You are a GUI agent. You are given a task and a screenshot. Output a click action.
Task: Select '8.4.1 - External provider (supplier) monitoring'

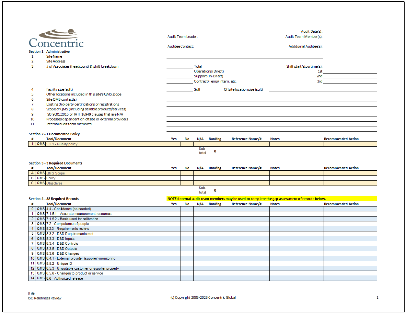pos(203,258)
